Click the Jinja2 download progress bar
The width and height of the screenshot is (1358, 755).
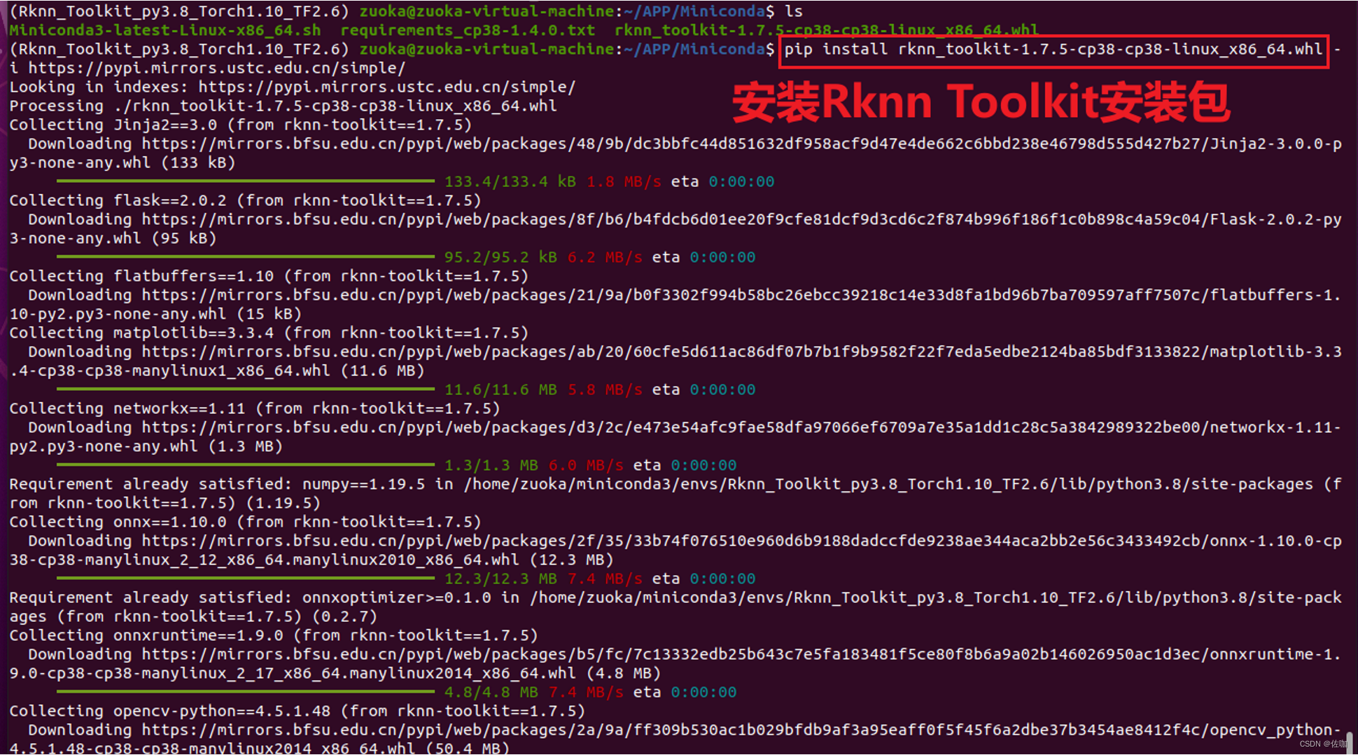[x=245, y=181]
